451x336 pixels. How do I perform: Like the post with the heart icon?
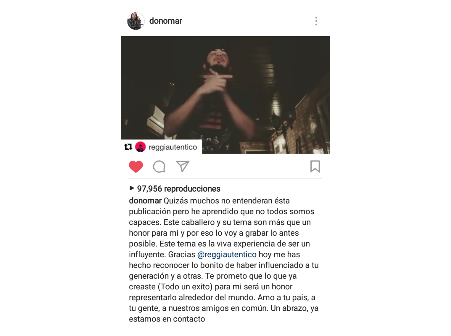coord(136,167)
